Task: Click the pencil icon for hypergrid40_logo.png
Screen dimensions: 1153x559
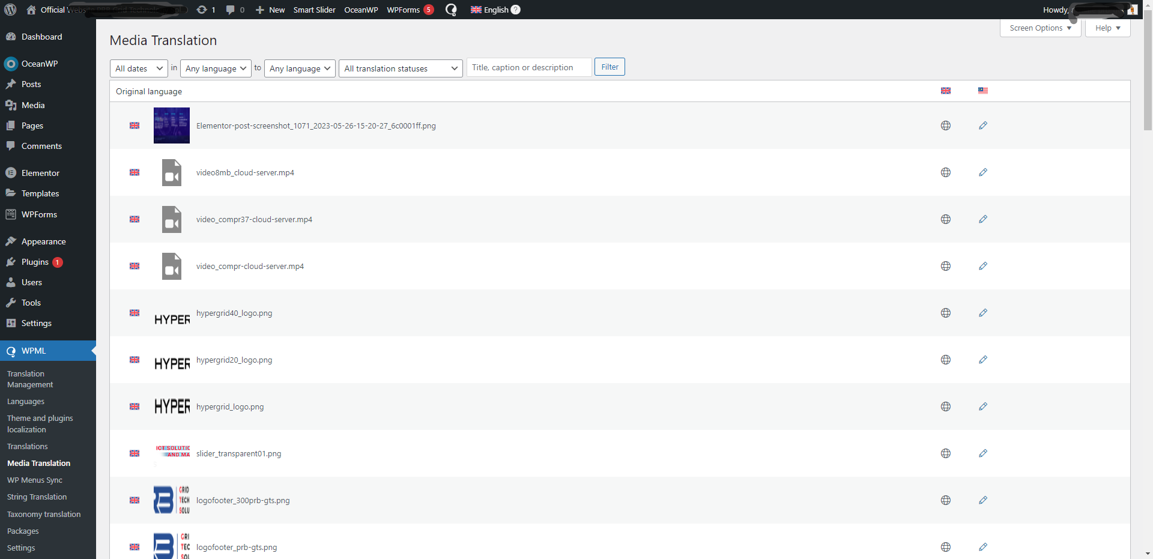Action: [x=983, y=313]
